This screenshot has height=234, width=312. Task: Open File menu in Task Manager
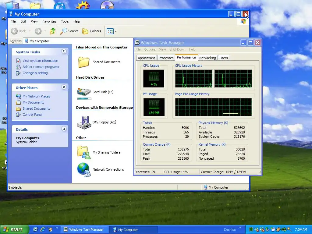point(138,49)
